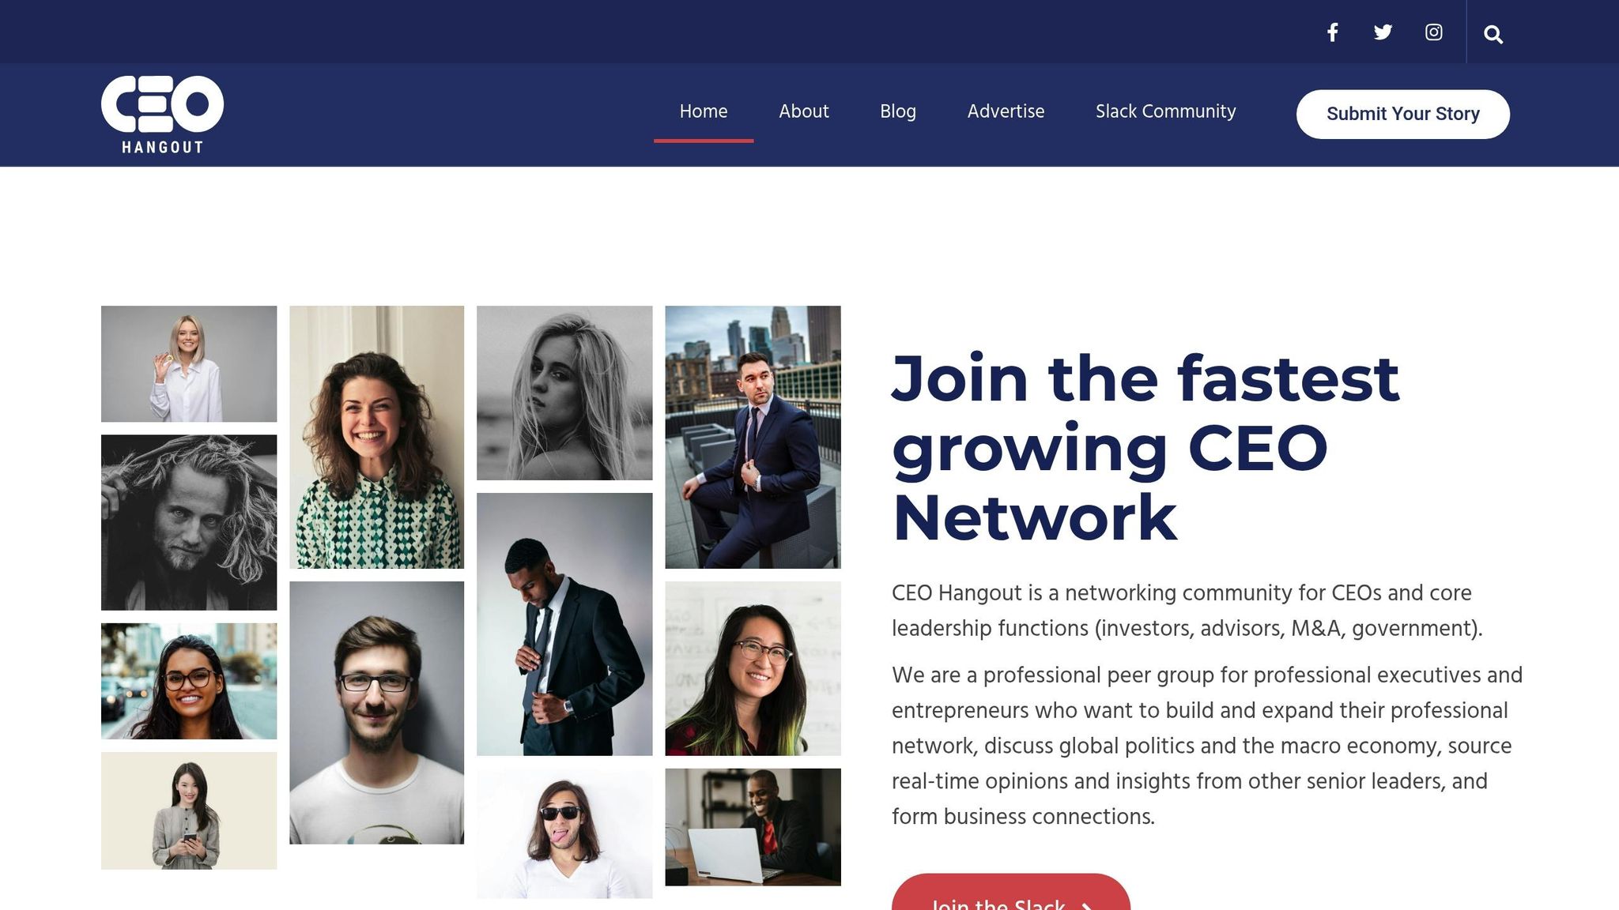Click the Submit Your Story button
Viewport: 1619px width, 910px height.
pyautogui.click(x=1402, y=114)
